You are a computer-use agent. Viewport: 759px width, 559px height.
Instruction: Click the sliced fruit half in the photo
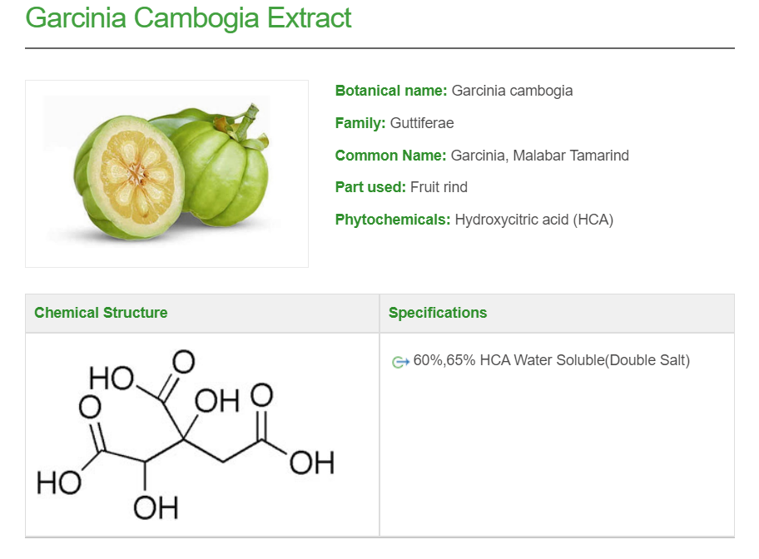pos(135,175)
